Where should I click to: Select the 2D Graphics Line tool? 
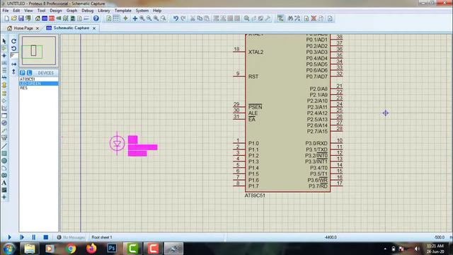coord(4,146)
